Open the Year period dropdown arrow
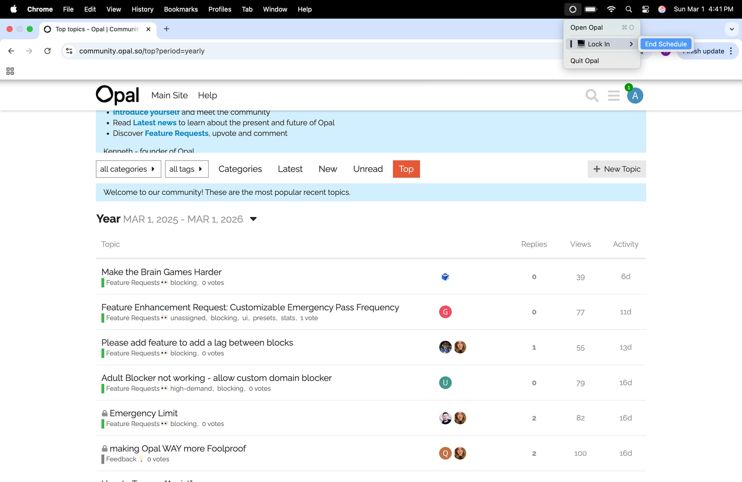The height and width of the screenshot is (482, 742). click(253, 219)
